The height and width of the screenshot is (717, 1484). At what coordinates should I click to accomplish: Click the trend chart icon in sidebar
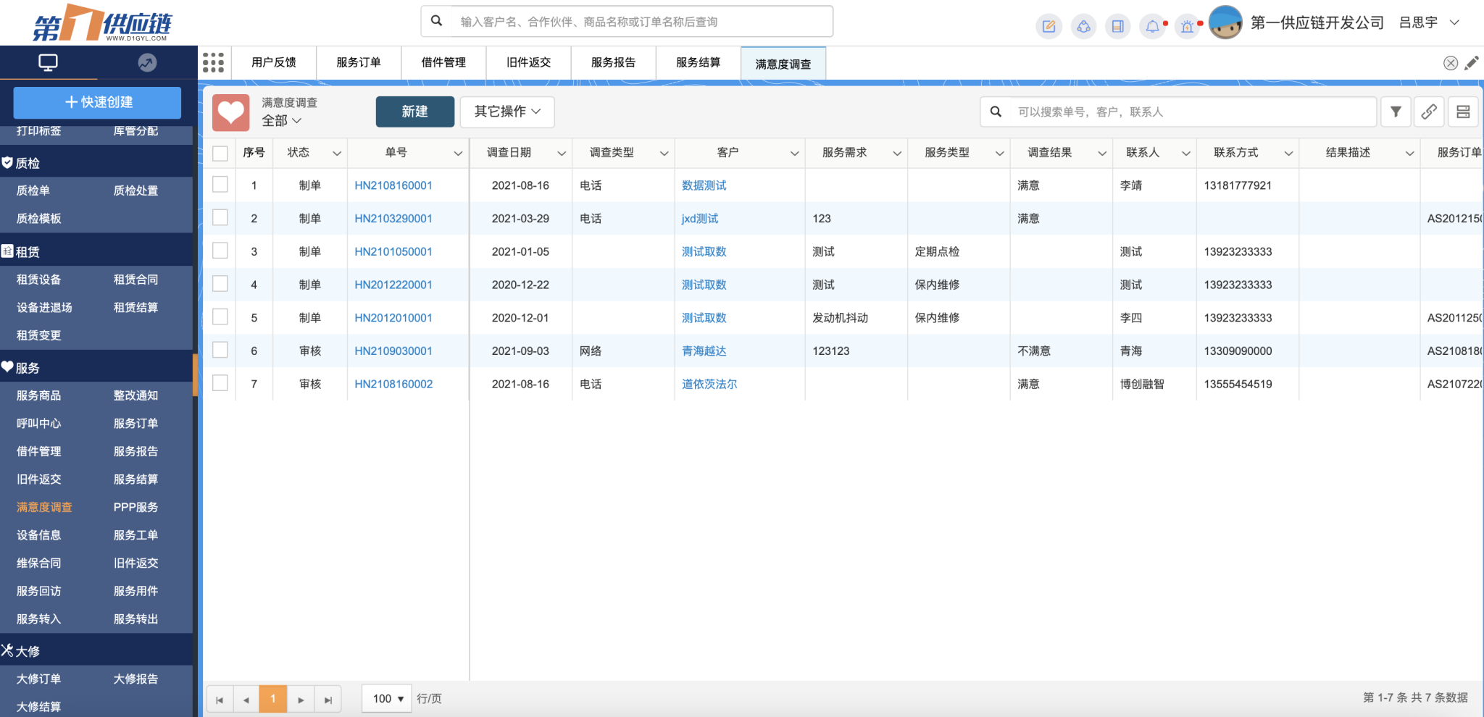(x=147, y=62)
